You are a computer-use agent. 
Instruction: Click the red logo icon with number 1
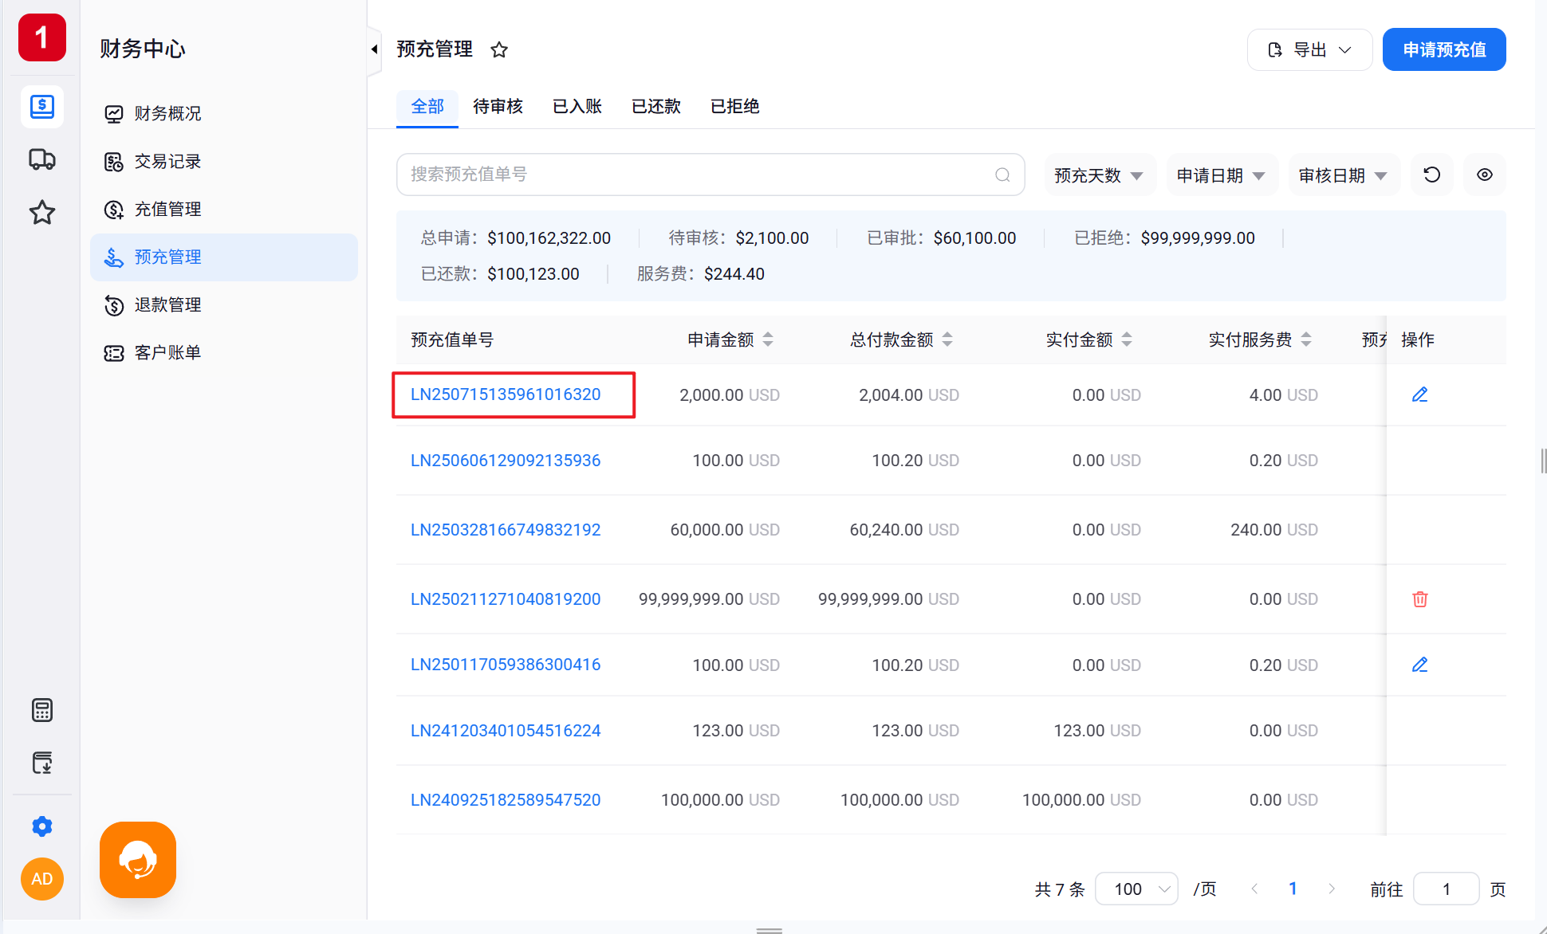click(42, 37)
